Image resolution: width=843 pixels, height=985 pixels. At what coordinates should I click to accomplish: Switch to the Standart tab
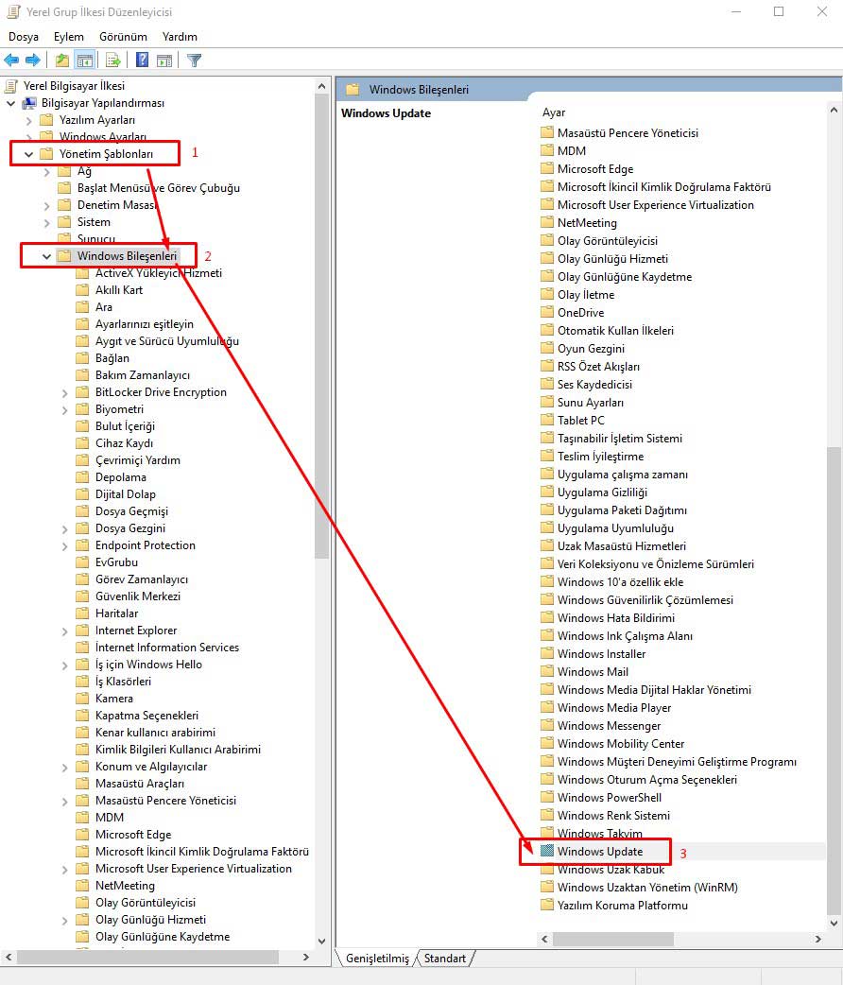click(x=445, y=958)
